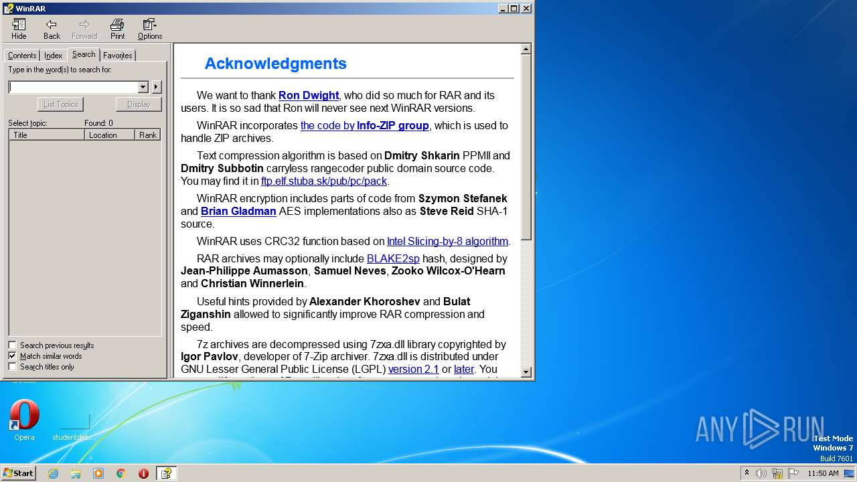Viewport: 857px width, 482px height.
Task: Follow Intel Slicing-by-8 algorithm link
Action: 447,242
